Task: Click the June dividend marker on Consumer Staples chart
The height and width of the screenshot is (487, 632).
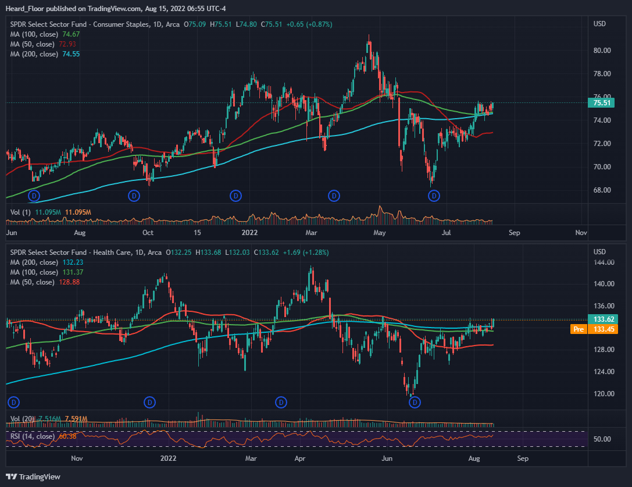Action: click(34, 196)
